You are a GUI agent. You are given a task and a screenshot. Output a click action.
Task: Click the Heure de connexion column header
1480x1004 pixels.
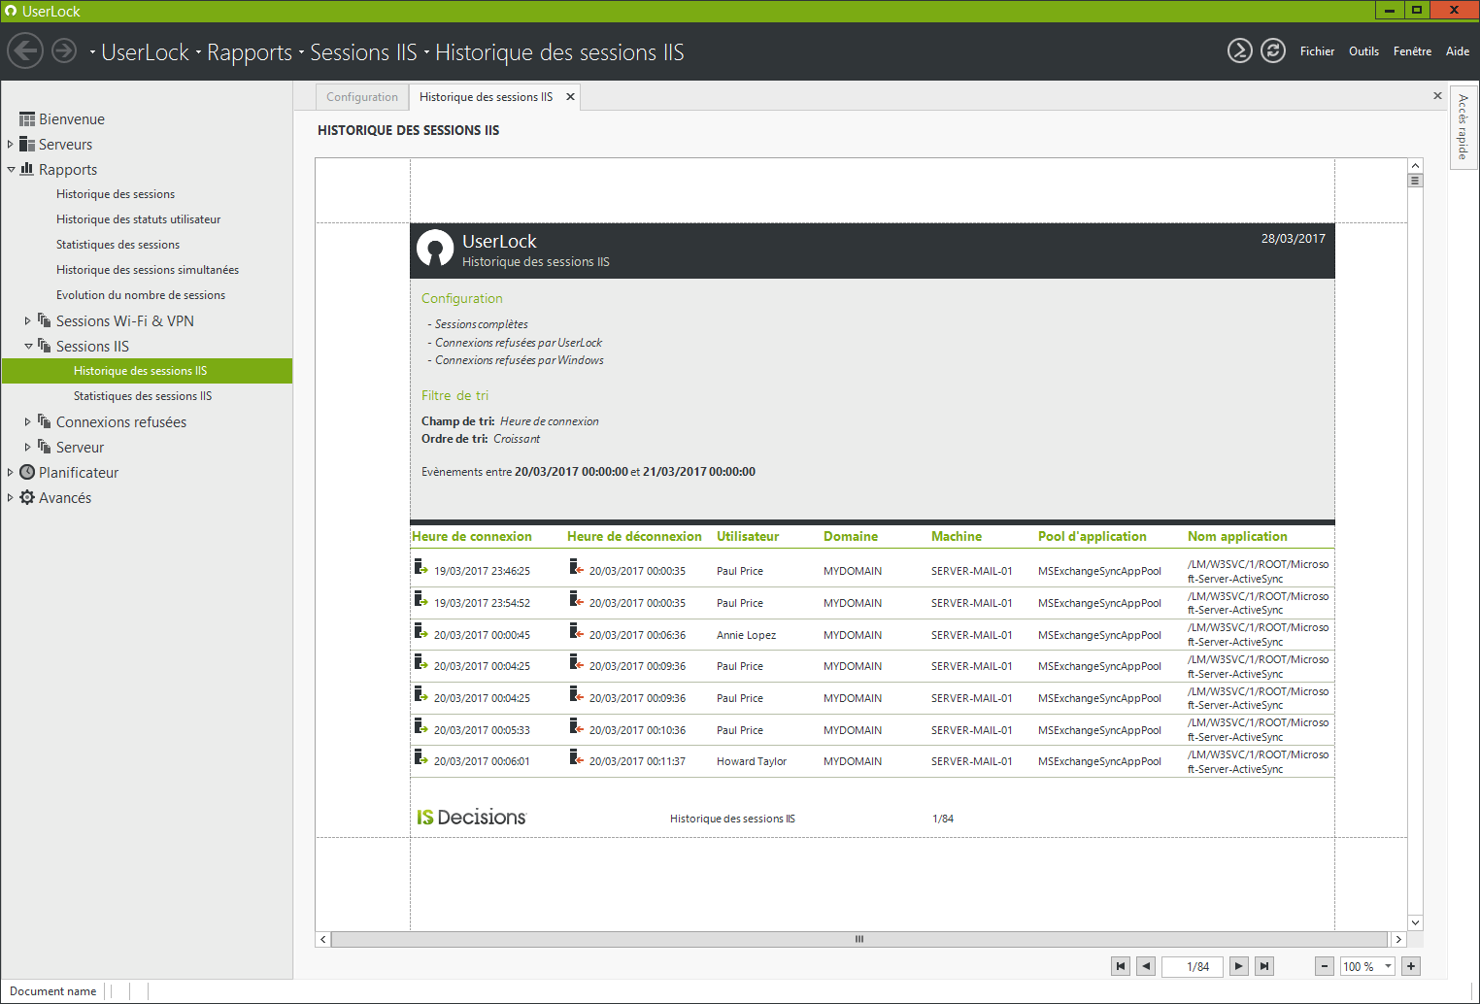tap(472, 536)
